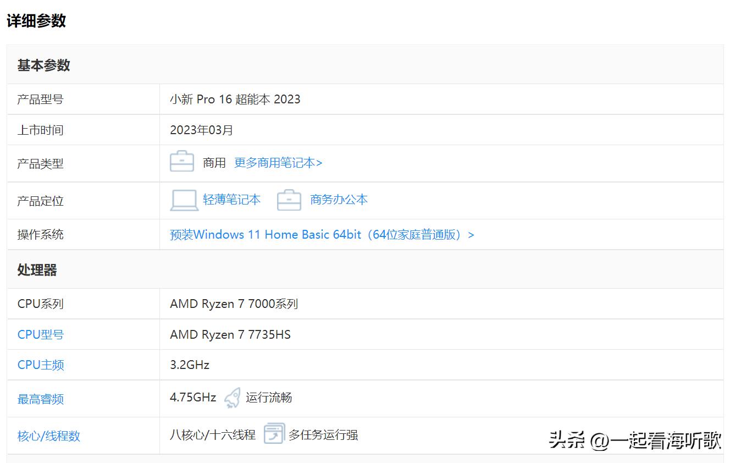Select the 最高睿频 spec label

point(41,399)
